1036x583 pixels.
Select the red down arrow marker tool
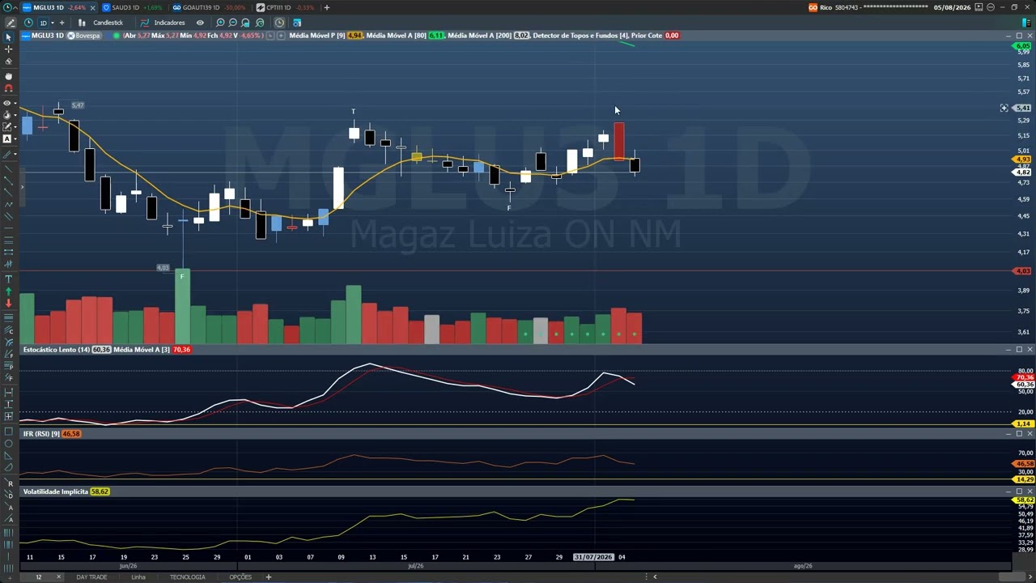coord(9,303)
